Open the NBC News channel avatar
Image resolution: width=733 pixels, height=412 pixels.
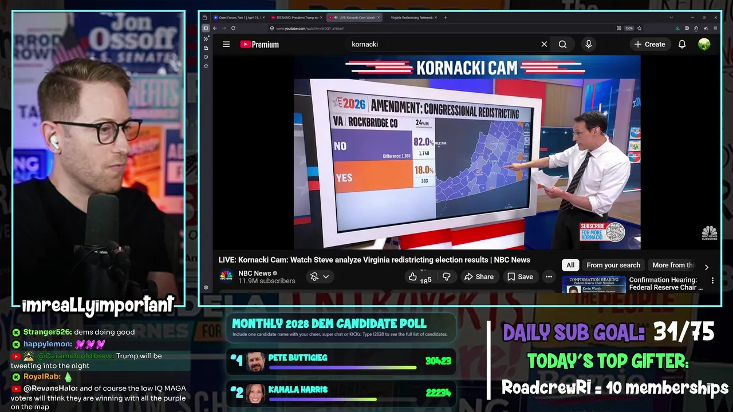226,276
